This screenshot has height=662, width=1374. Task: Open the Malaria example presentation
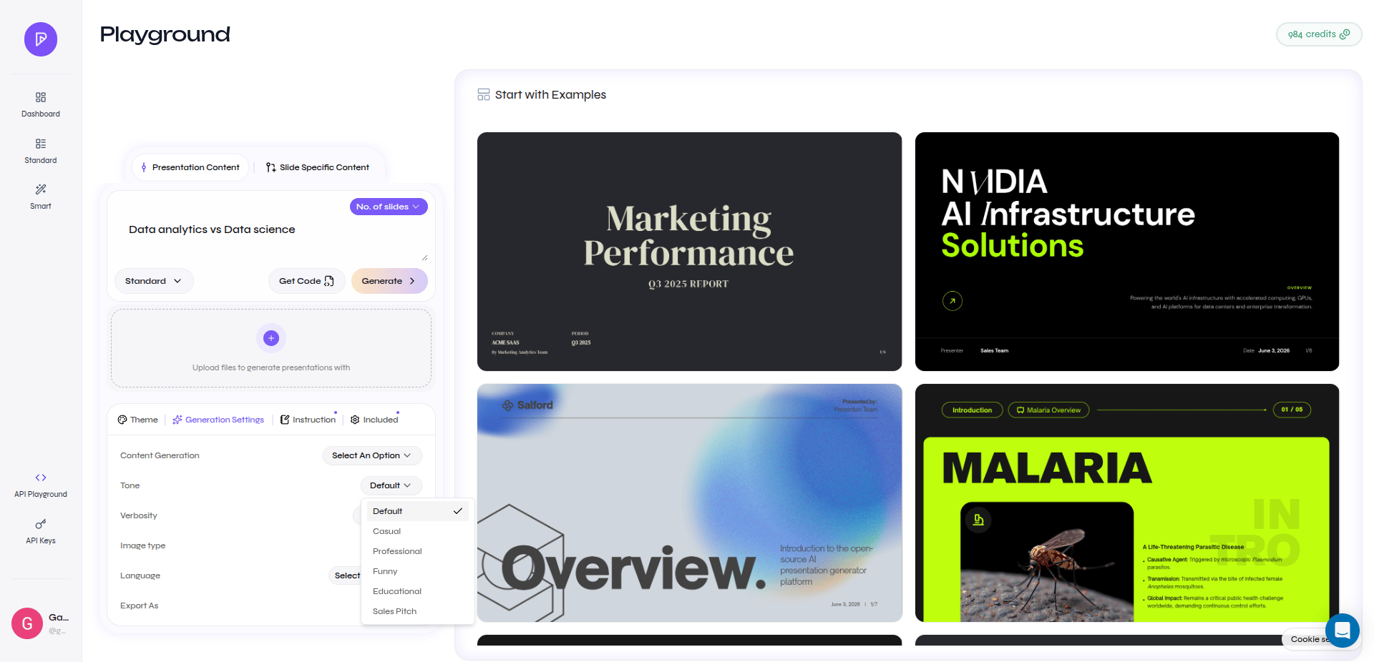click(1127, 503)
